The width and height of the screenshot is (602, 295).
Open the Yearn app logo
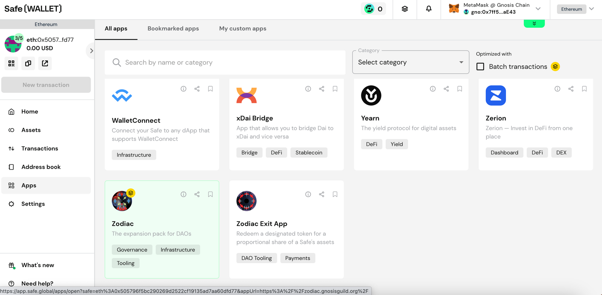(371, 96)
